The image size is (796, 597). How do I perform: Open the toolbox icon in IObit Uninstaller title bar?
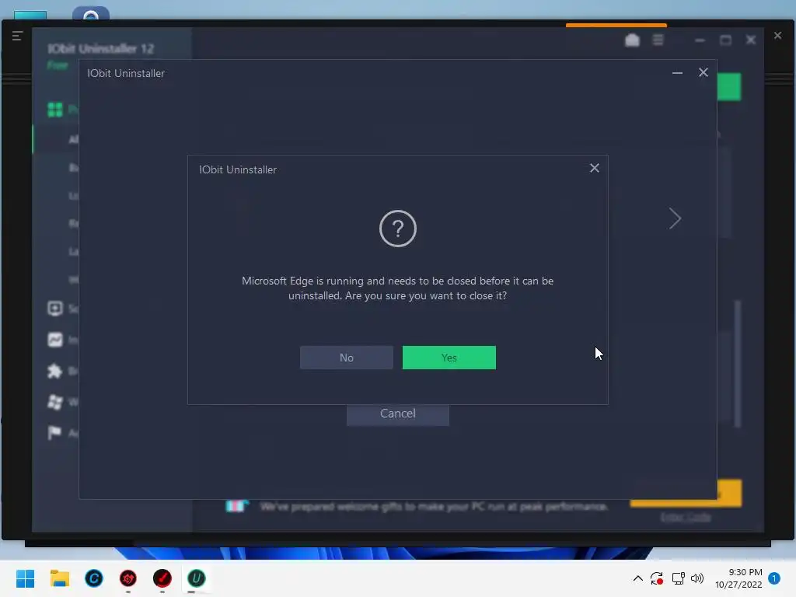pos(632,40)
